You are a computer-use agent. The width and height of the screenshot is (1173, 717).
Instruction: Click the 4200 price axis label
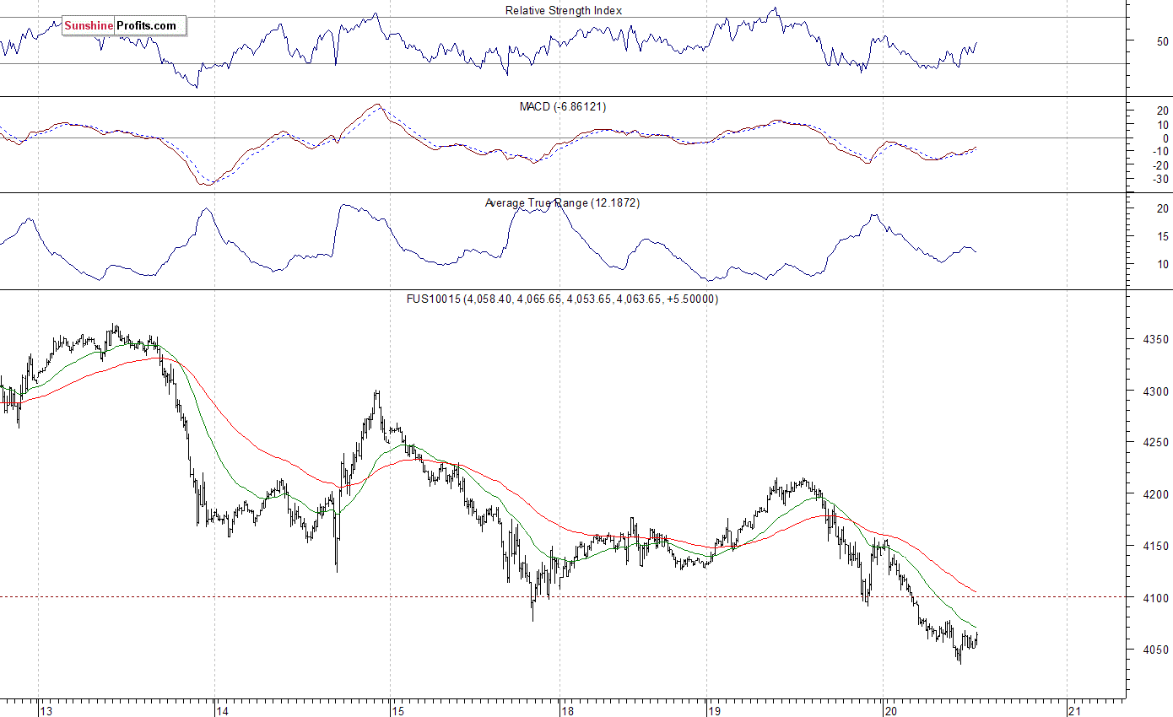pyautogui.click(x=1155, y=494)
